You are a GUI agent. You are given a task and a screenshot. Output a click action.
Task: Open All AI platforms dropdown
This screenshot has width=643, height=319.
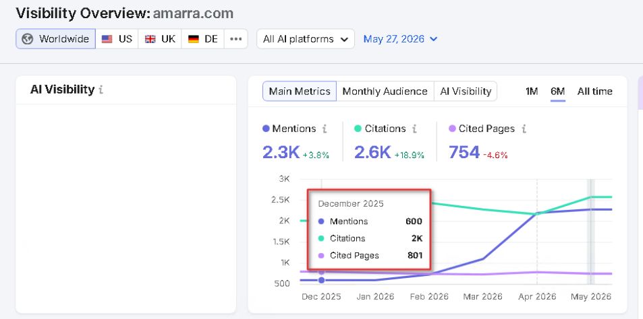point(306,39)
